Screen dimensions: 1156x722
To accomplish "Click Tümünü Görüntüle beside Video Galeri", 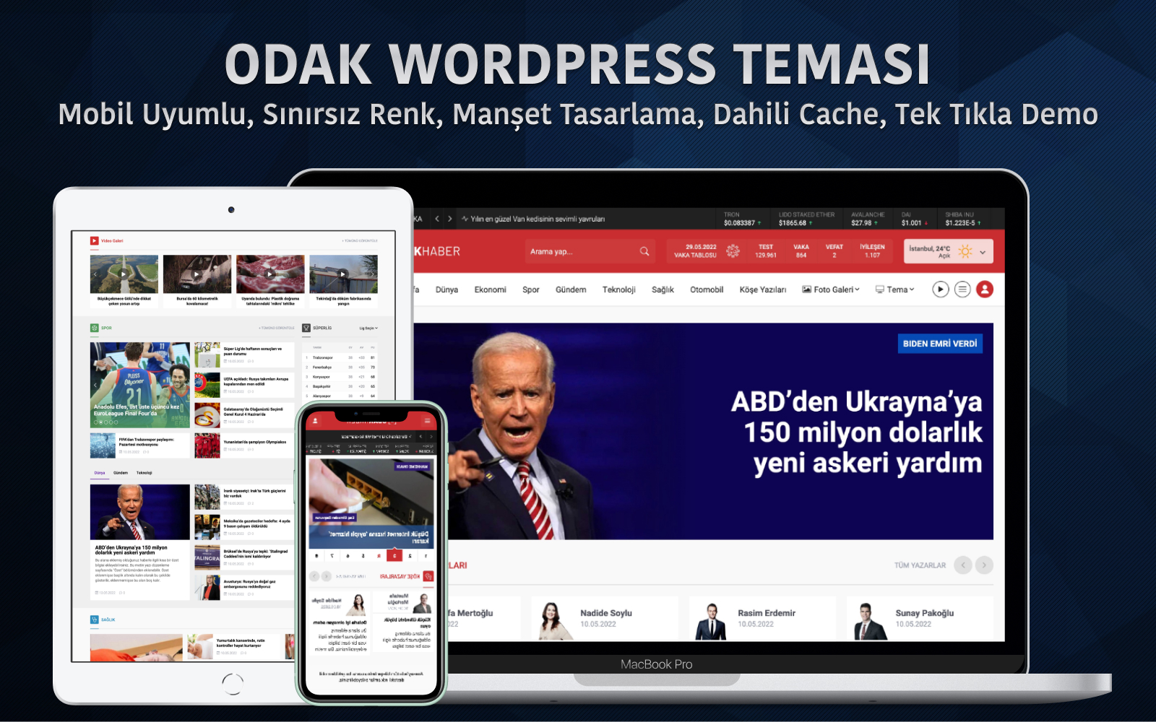I will 360,241.
